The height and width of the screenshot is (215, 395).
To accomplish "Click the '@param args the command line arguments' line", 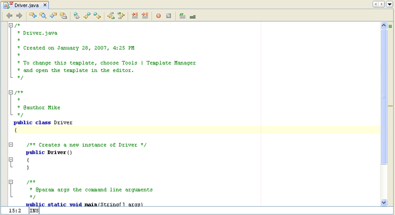I will (91, 190).
